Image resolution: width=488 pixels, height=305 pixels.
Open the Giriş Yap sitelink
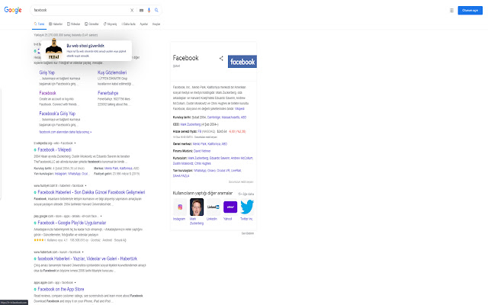point(47,72)
